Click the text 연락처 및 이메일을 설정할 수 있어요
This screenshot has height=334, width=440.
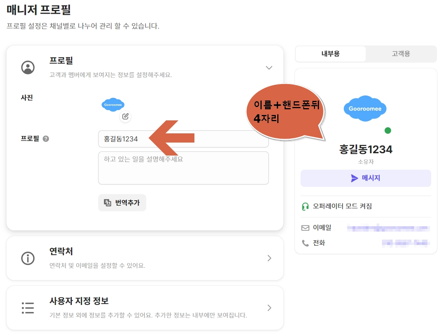click(97, 265)
